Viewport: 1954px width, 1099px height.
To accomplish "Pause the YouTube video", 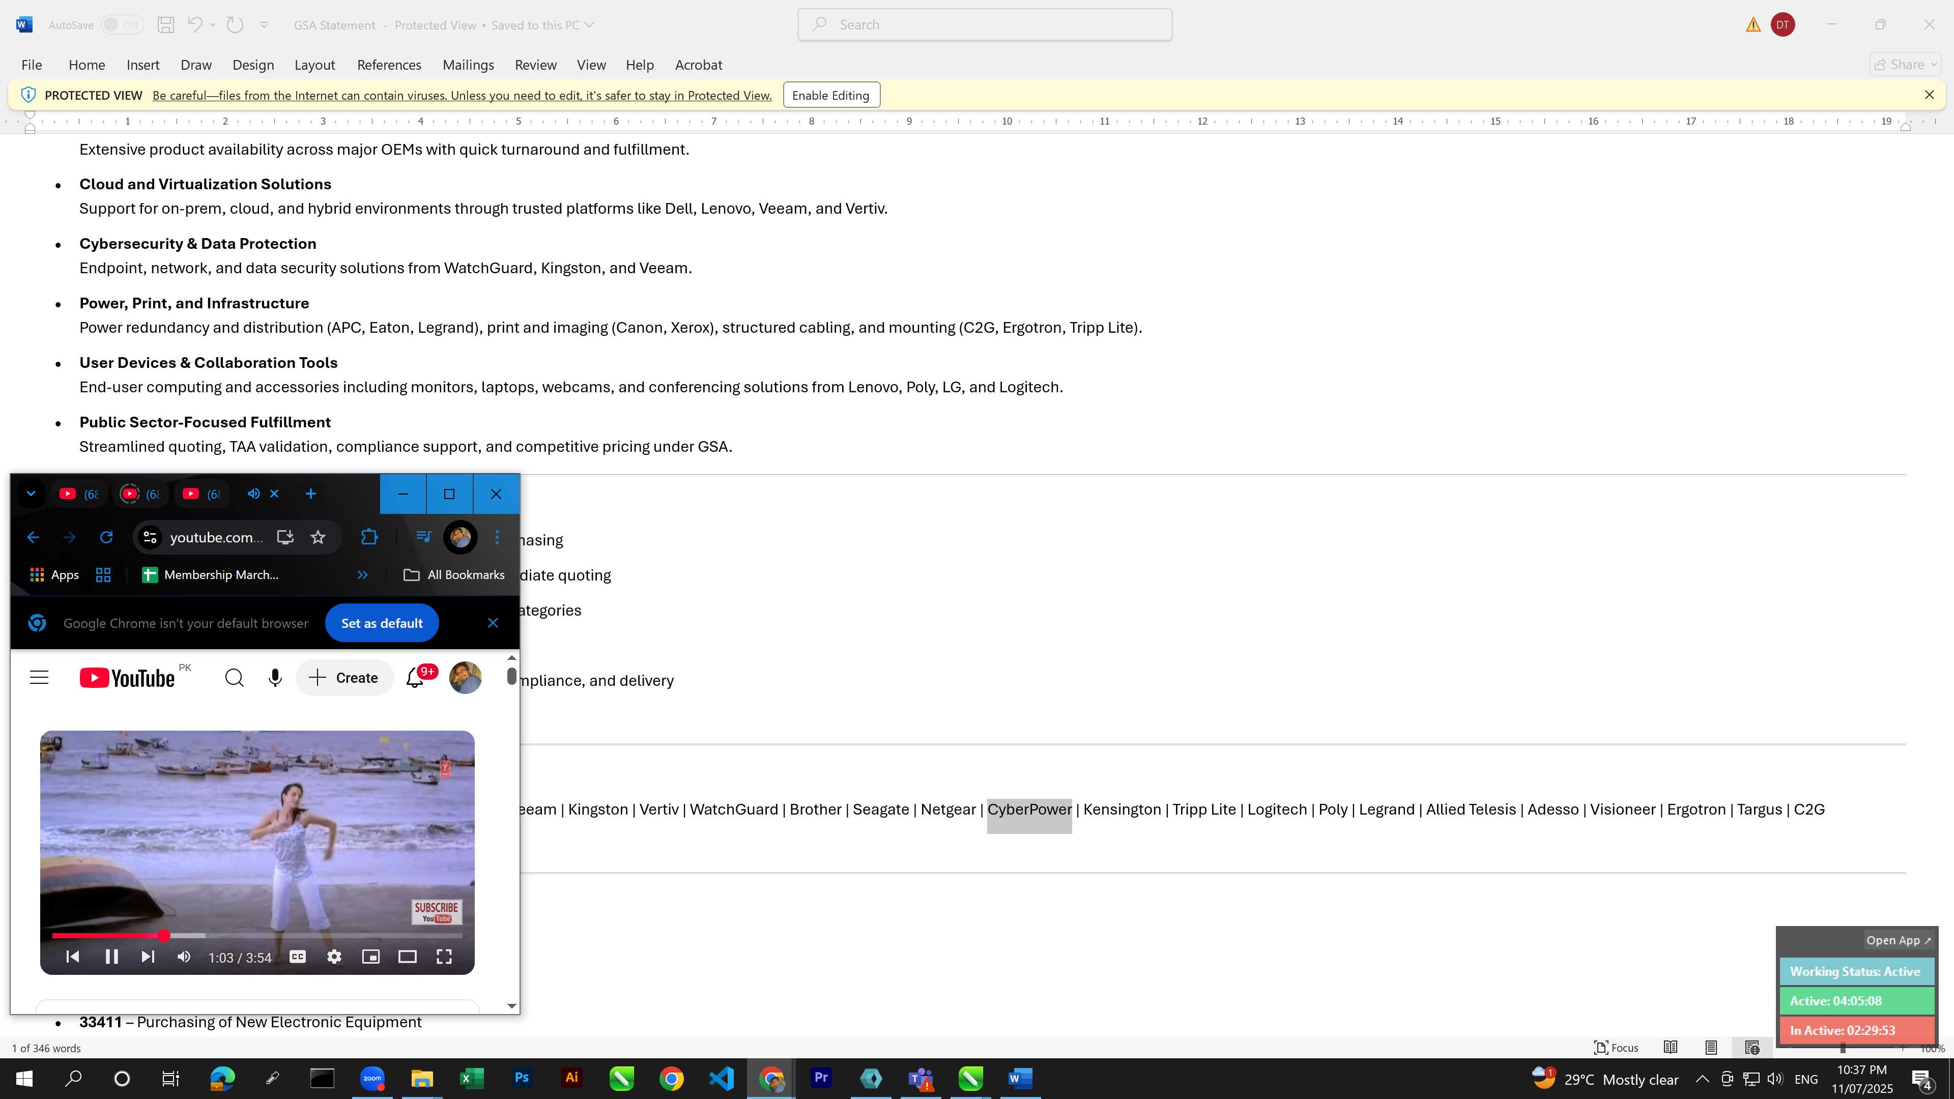I will click(111, 957).
